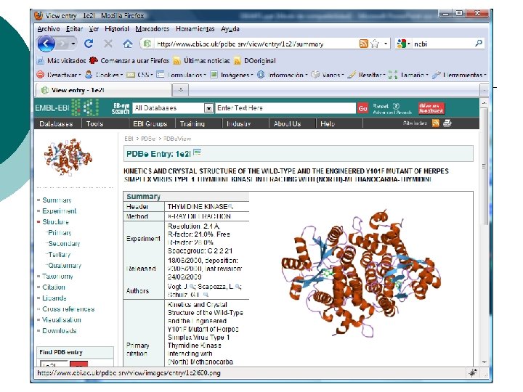The image size is (523, 392).
Task: Open the Herramientas menu
Action: 195,29
